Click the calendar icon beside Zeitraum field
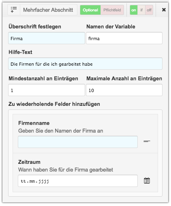Image resolution: width=171 pixels, height=206 pixels. coord(147,180)
